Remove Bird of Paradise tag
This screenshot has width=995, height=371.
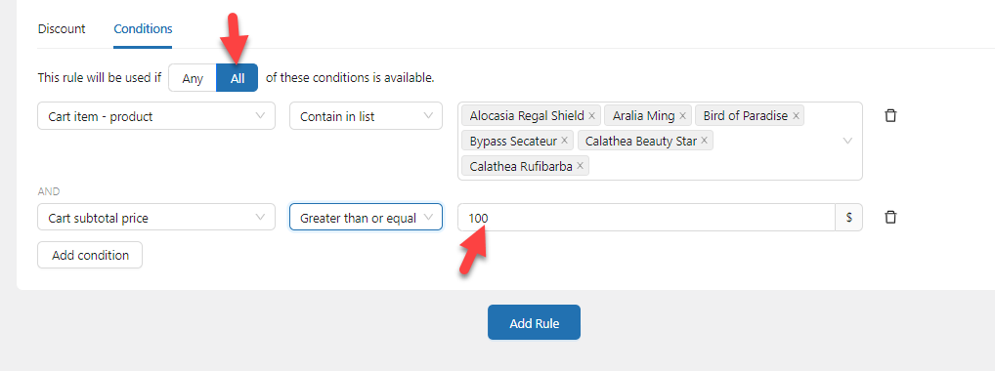[x=796, y=116]
